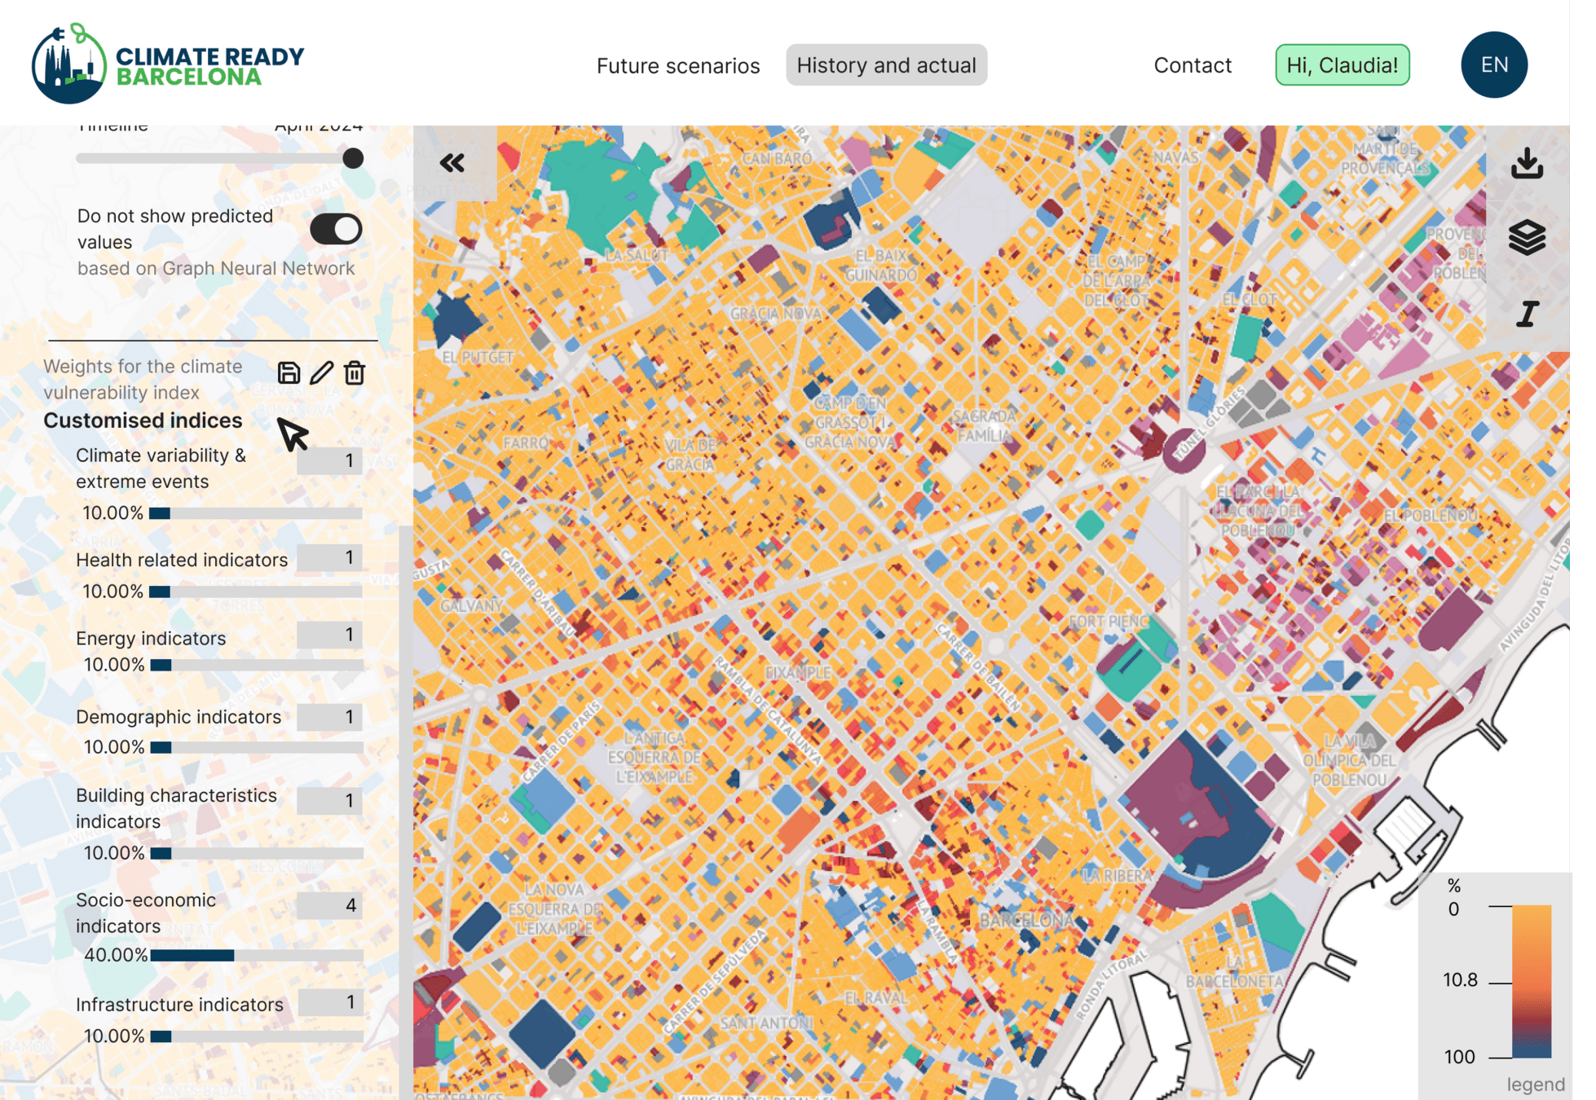1596x1100 pixels.
Task: Click the download map icon
Action: coord(1527,163)
